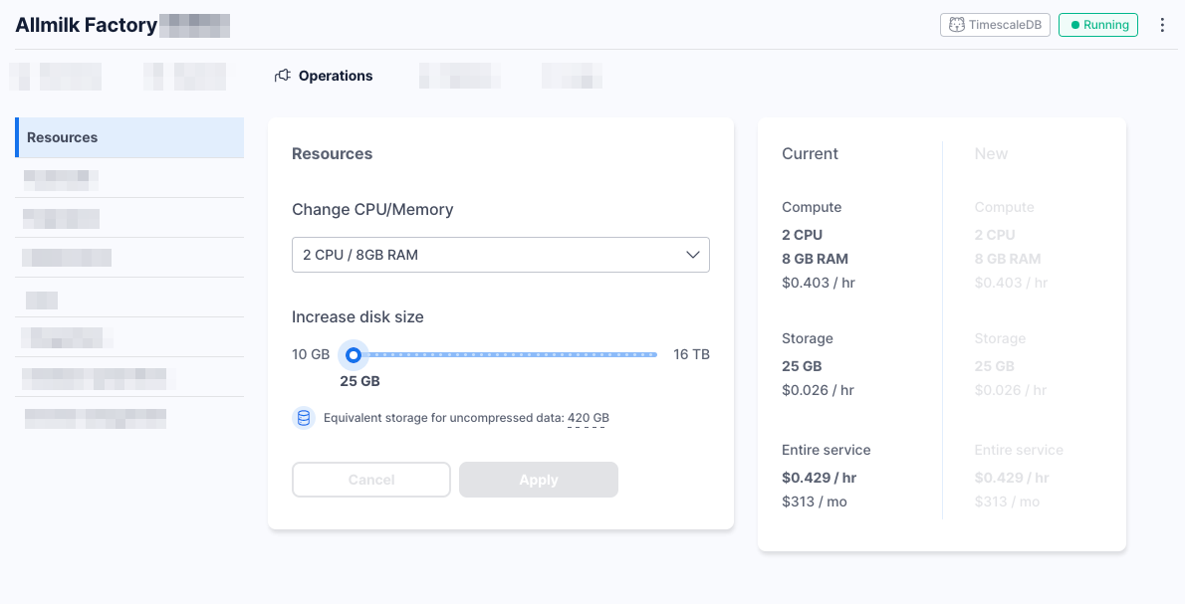Click the database storage info icon
The image size is (1185, 604).
[x=304, y=418]
